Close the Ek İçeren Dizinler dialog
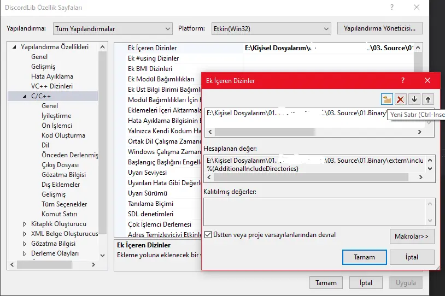 (428, 80)
